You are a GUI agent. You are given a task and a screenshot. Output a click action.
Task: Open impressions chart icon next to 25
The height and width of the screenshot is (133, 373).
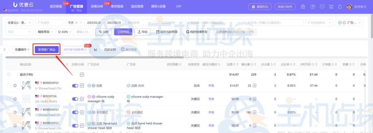point(255,85)
